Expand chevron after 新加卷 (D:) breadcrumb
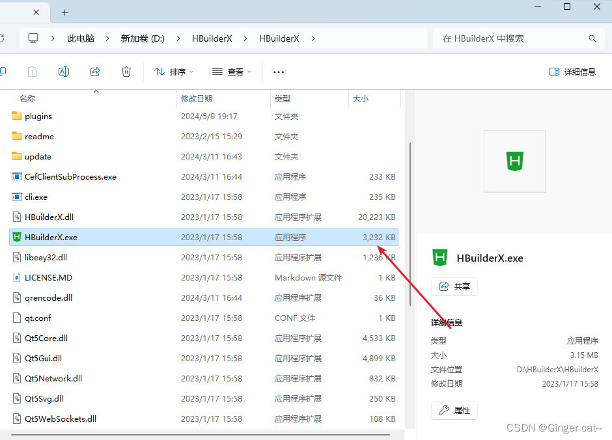The image size is (612, 440). click(x=178, y=38)
